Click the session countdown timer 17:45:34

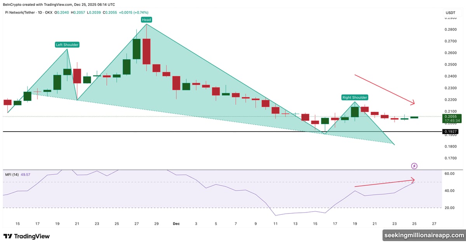452,120
